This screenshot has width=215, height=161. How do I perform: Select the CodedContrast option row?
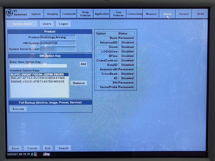[x=115, y=60]
